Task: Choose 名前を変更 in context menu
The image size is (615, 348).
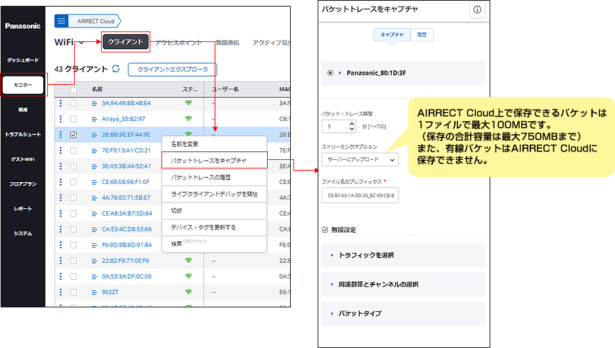Action: [x=215, y=144]
